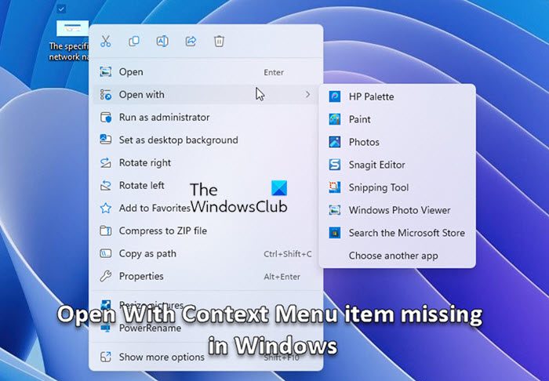
Task: Click the Paint app icon
Action: click(335, 119)
